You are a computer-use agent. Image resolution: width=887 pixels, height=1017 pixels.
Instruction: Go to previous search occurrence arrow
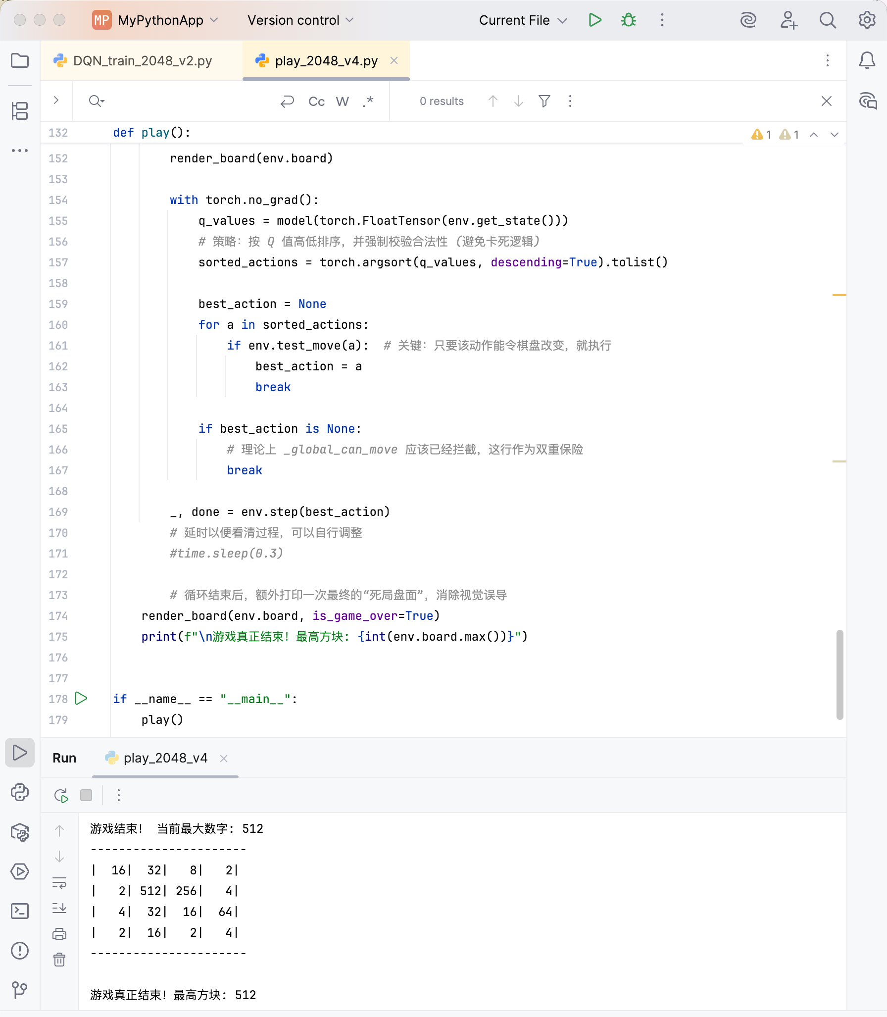click(493, 102)
